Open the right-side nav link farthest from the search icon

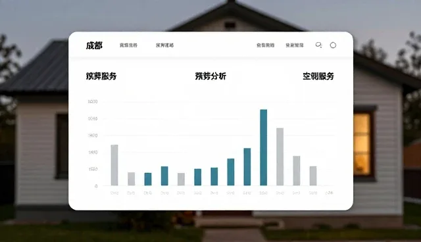point(265,45)
